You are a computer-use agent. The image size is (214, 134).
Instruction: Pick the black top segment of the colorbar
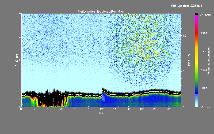click(196, 14)
